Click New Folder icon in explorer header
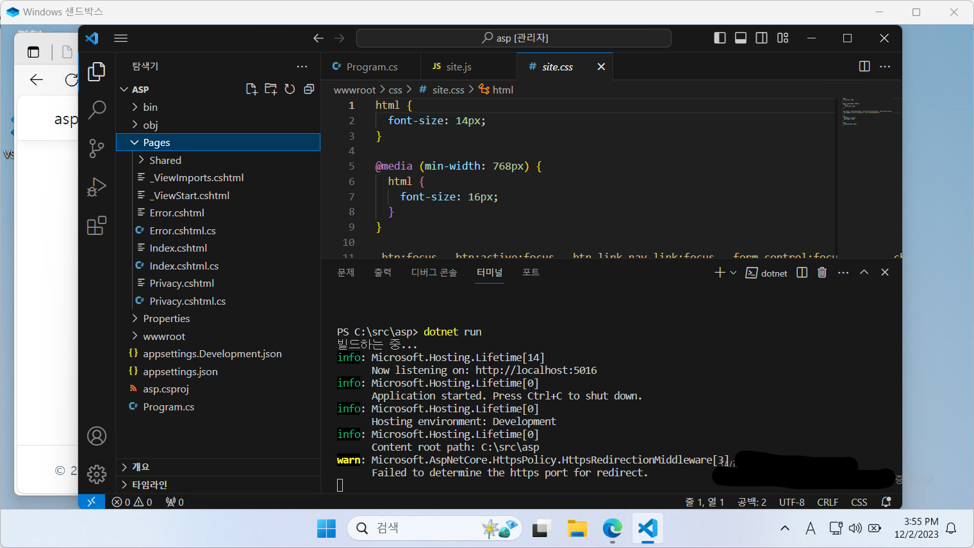The width and height of the screenshot is (974, 548). [271, 89]
